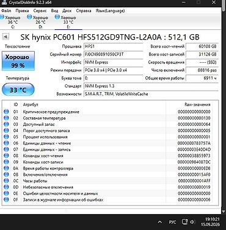Image resolution: width=226 pixels, height=230 pixels.
Task: Click status icon for attribute 0A Время работы контроллера
Action: pos(6,168)
